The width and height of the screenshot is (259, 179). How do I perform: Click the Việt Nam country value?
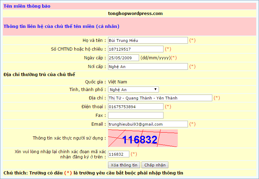[117, 82]
